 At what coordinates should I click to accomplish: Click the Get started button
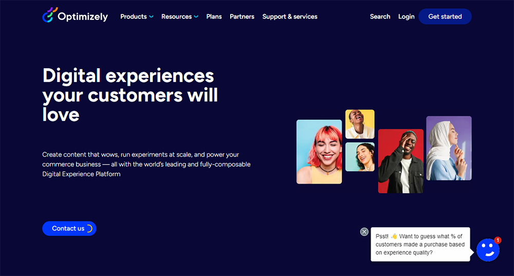pyautogui.click(x=445, y=16)
